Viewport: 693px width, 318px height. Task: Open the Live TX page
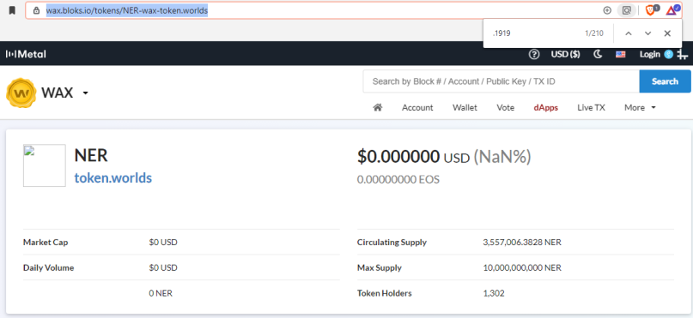(591, 108)
